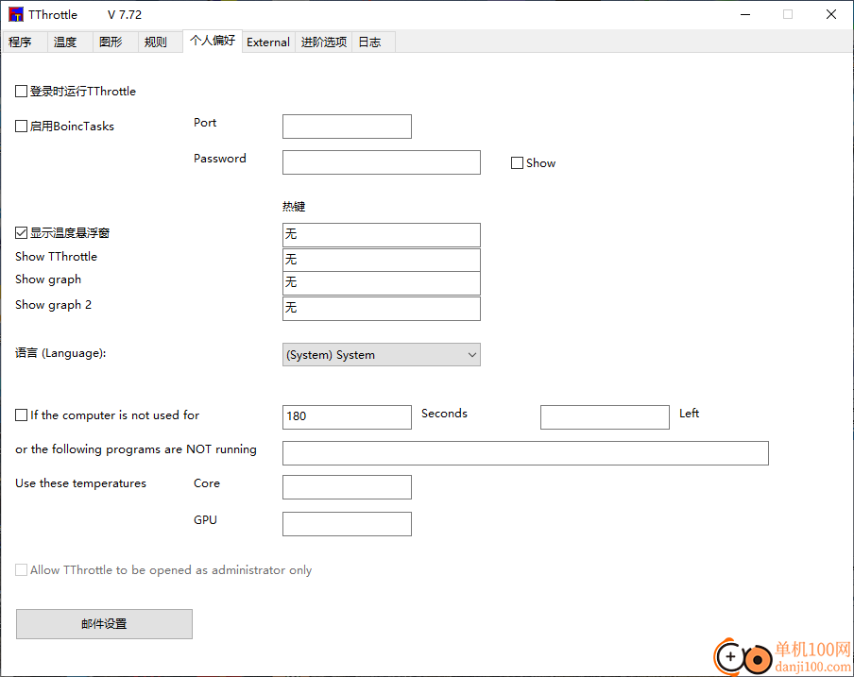Viewport: 854px width, 677px height.
Task: Select the 个人偏好 tab
Action: [x=213, y=41]
